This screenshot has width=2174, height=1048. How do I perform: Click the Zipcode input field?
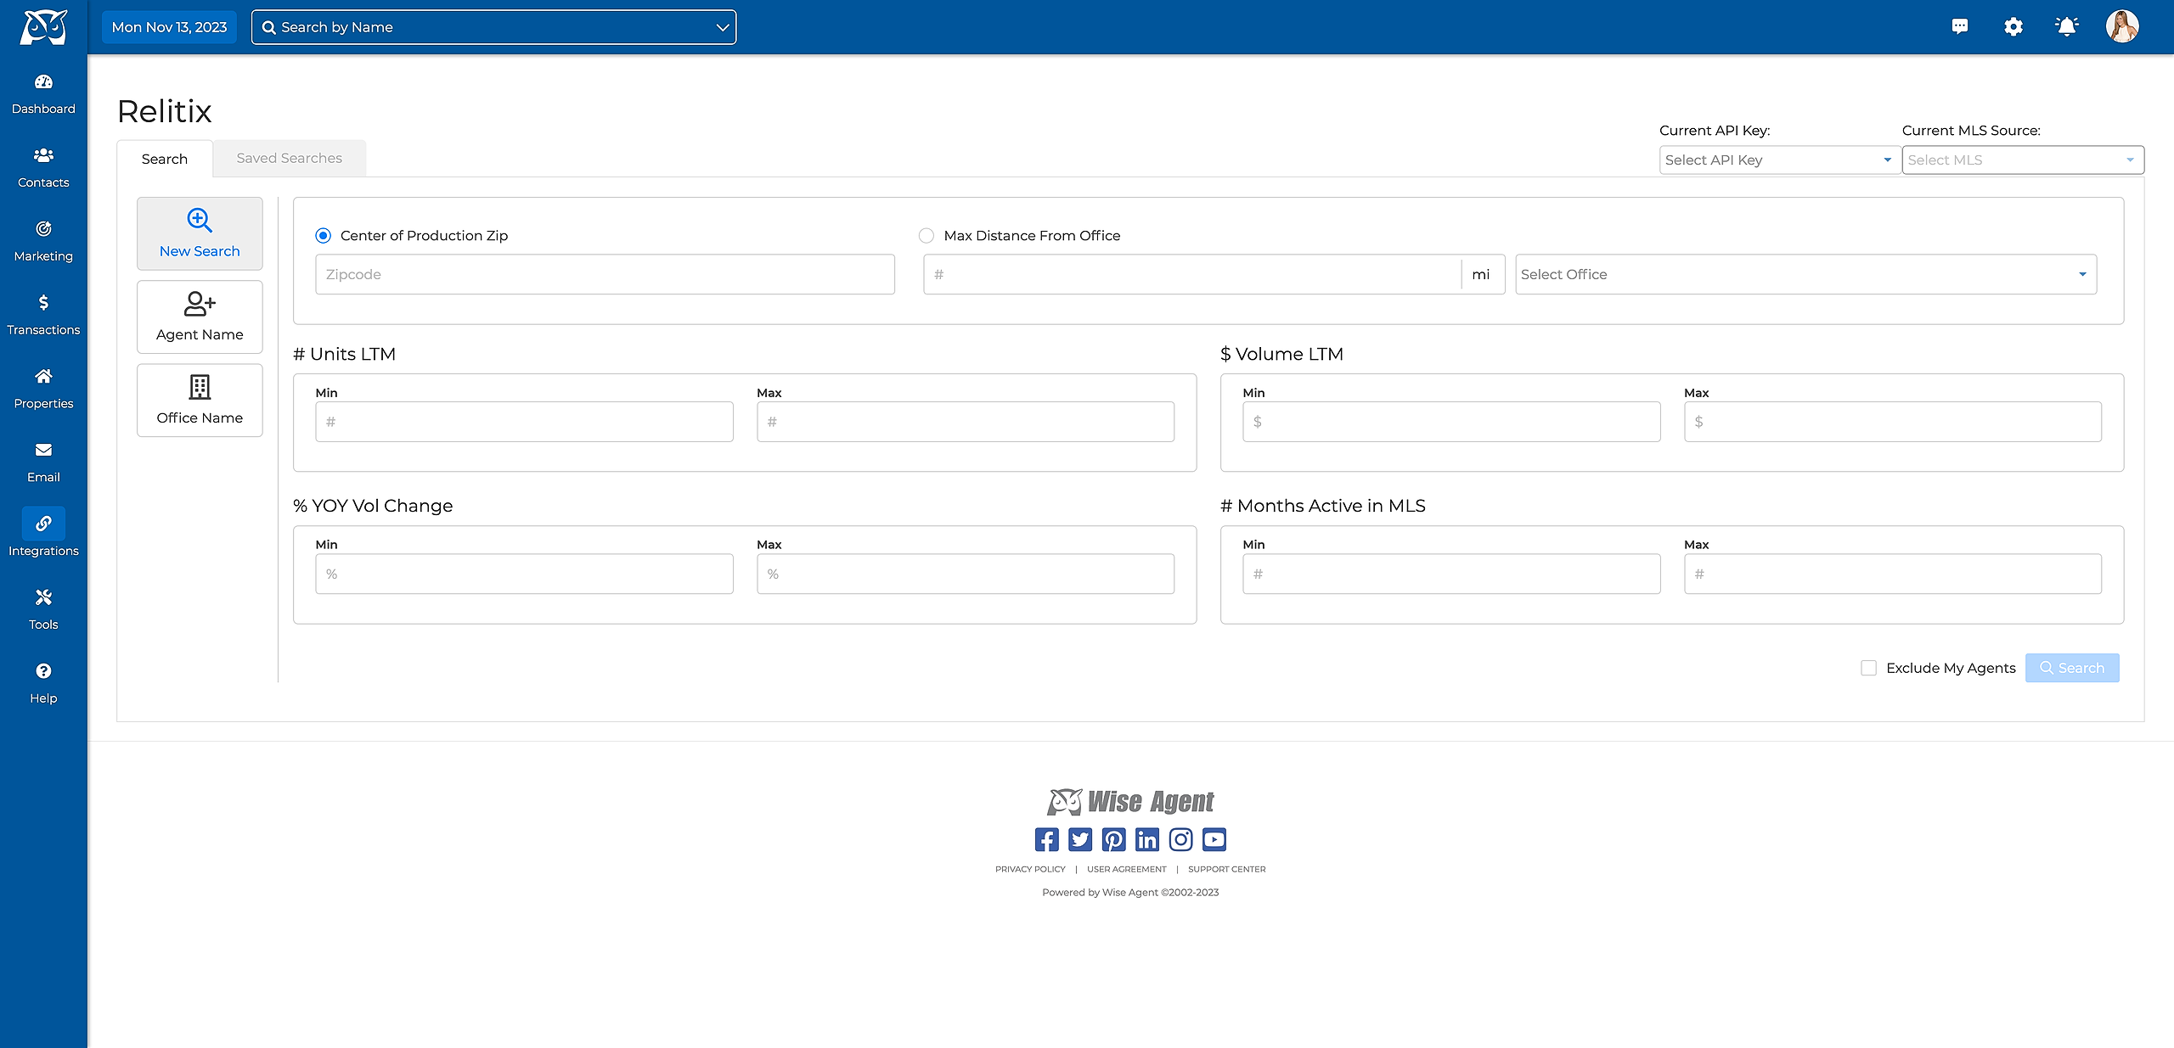coord(605,274)
